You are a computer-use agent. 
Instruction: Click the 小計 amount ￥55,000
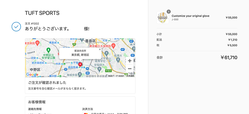point(231,34)
